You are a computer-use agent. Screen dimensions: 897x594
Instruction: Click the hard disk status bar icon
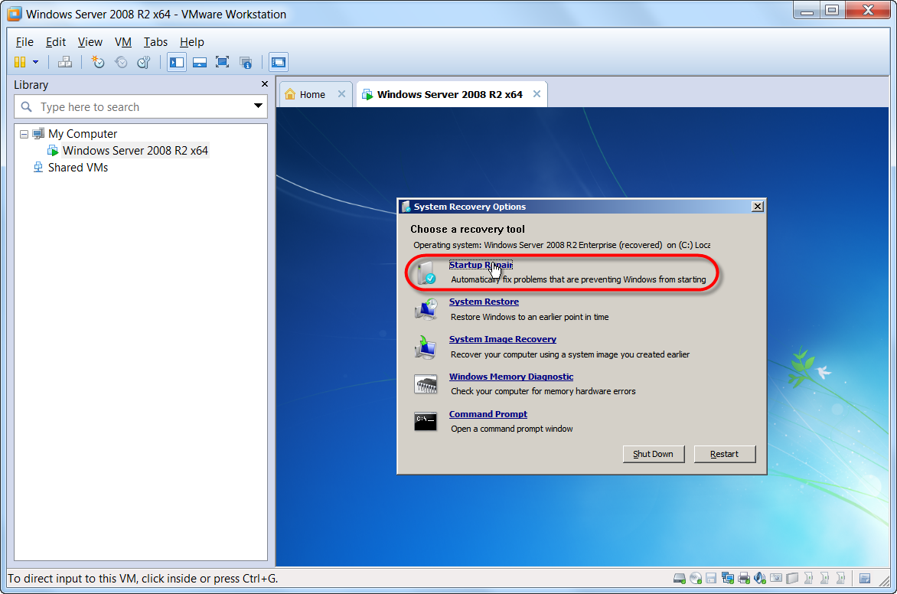coord(679,578)
